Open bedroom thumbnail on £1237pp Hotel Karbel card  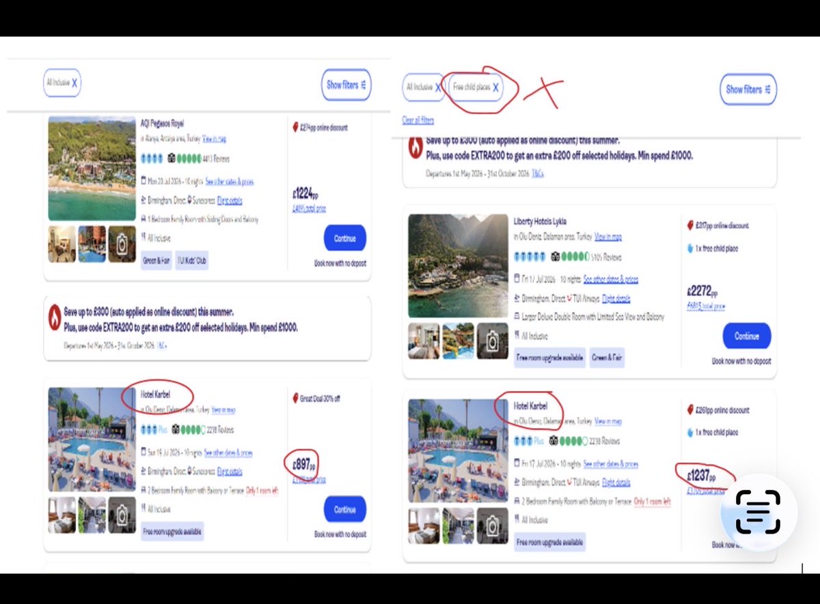click(x=424, y=526)
